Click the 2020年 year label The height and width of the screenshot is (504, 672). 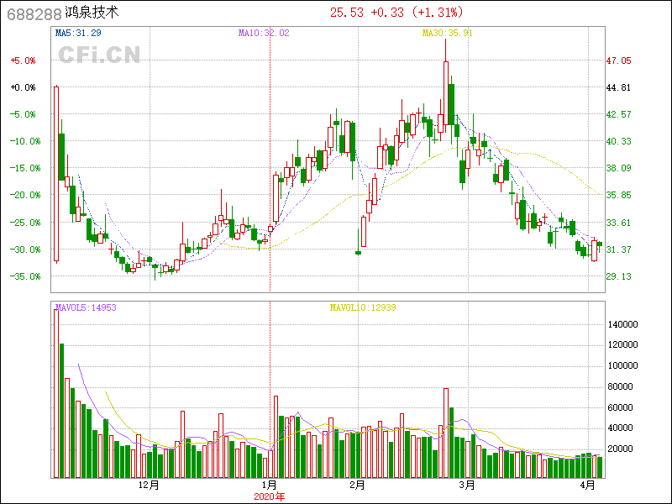(x=270, y=496)
